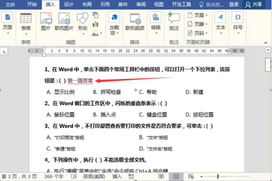Insert a picture using the 图片 icon

point(46,22)
